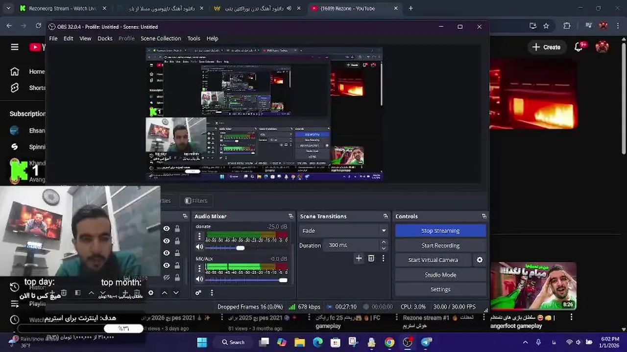
Task: Mute the Mic/Aux audio track
Action: click(x=199, y=279)
